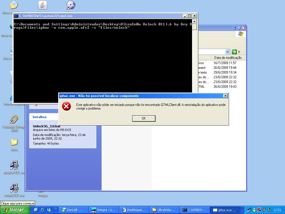
Task: Close the Explorer window behind
Action: [x=243, y=28]
